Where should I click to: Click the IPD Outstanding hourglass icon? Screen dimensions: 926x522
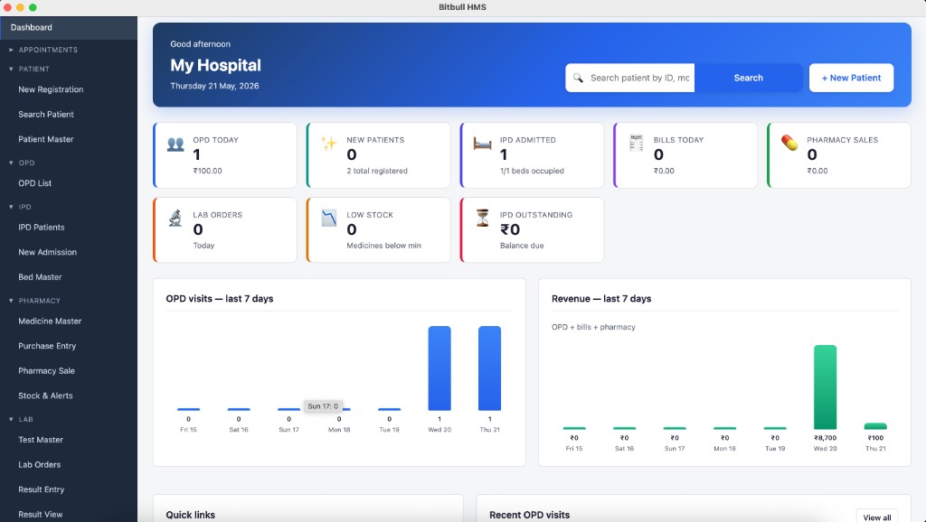[483, 218]
